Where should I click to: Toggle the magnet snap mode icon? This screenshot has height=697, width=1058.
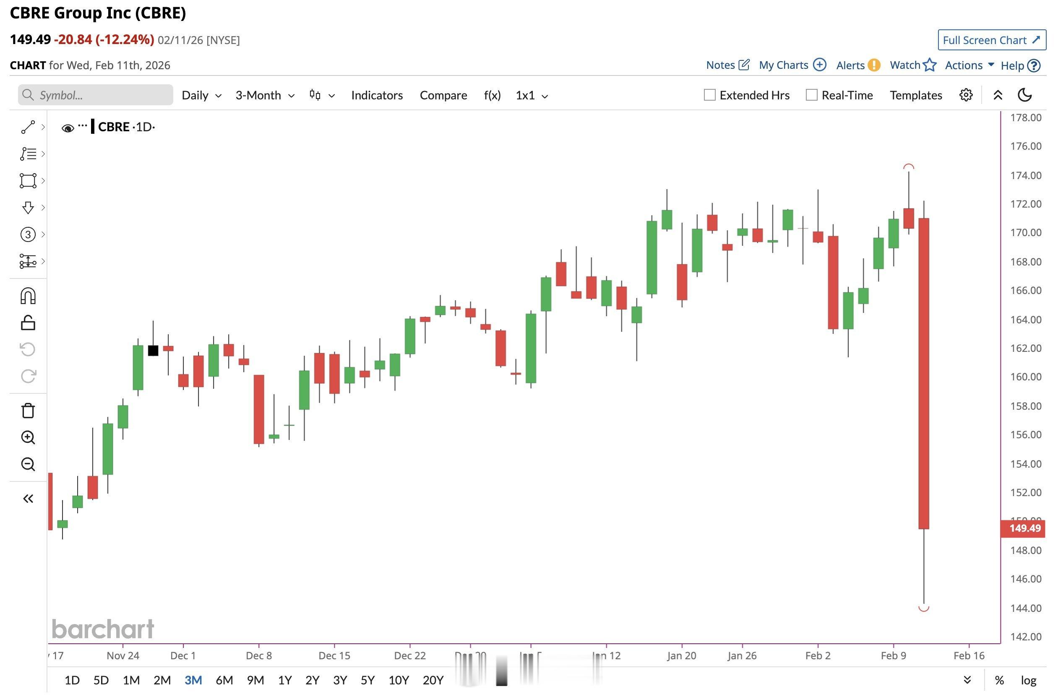pos(28,296)
